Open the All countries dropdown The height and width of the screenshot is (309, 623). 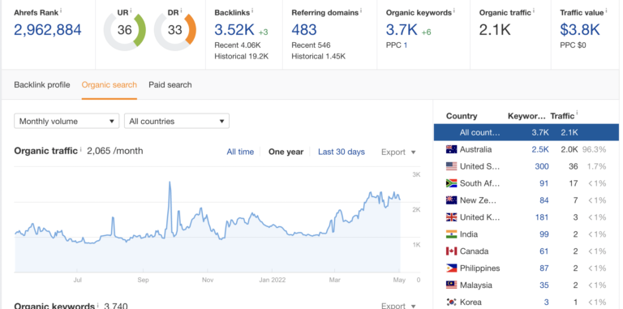point(176,121)
